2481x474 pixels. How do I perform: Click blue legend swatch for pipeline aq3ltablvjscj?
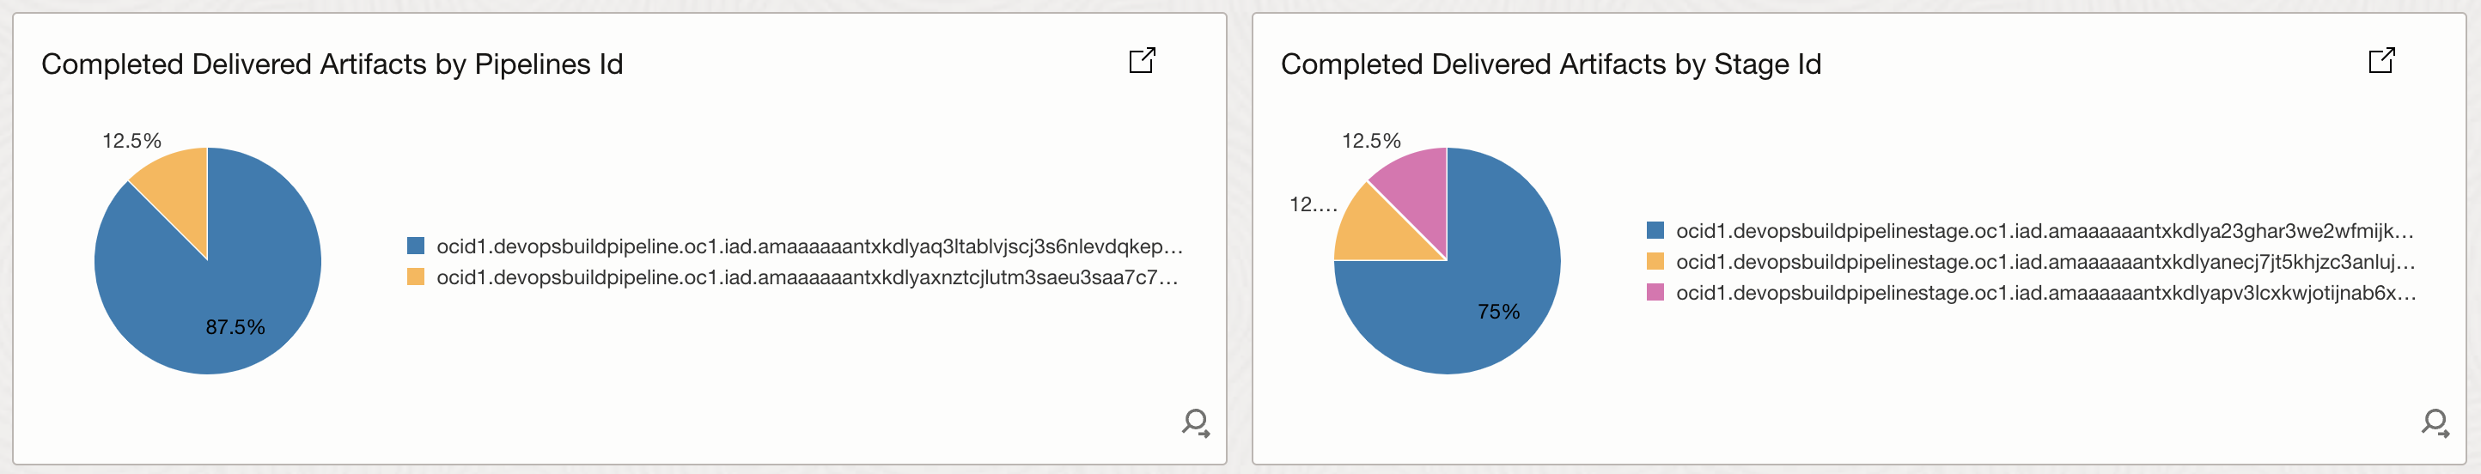[x=416, y=246]
